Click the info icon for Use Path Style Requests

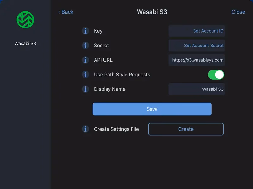[x=85, y=75]
